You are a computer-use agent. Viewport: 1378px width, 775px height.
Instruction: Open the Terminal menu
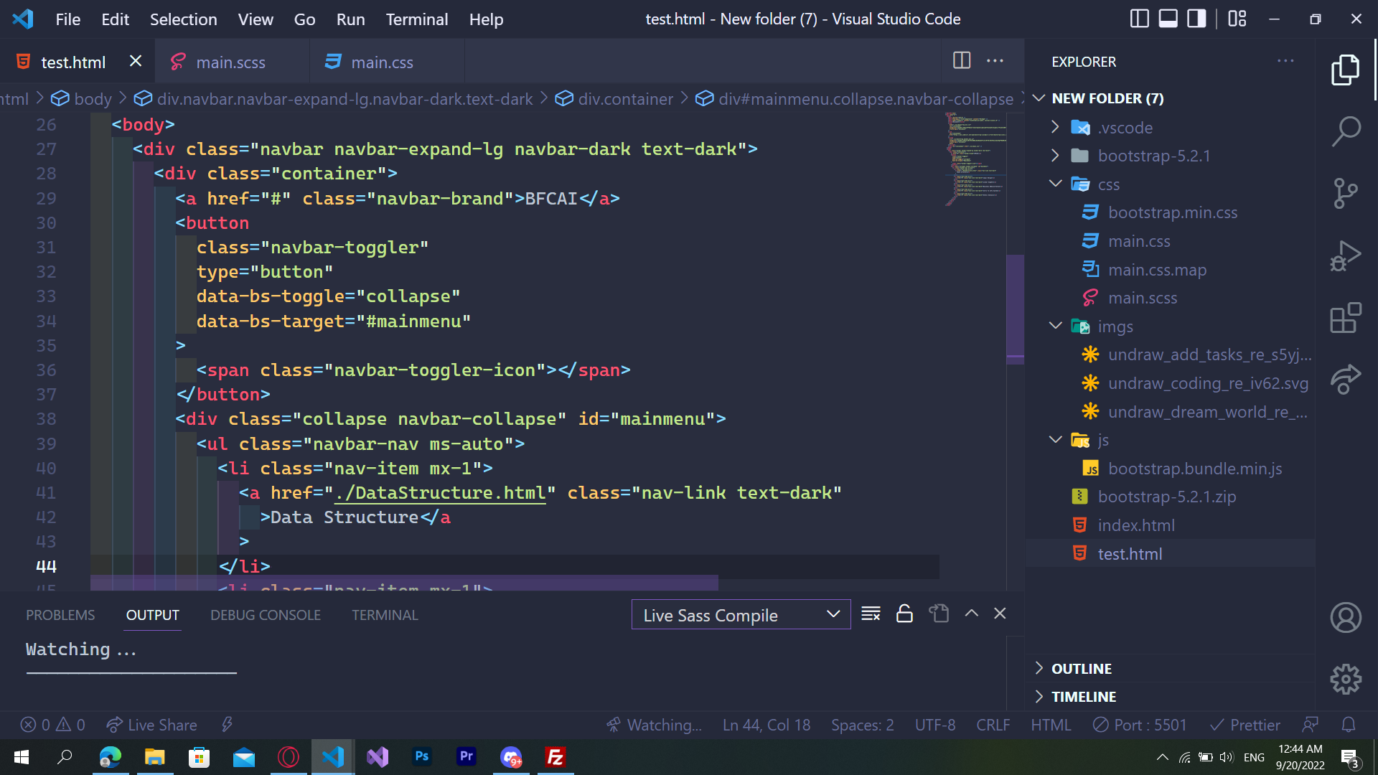point(416,19)
